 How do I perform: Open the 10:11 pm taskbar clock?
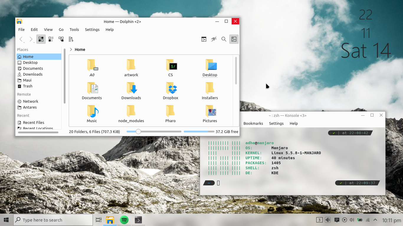391,220
